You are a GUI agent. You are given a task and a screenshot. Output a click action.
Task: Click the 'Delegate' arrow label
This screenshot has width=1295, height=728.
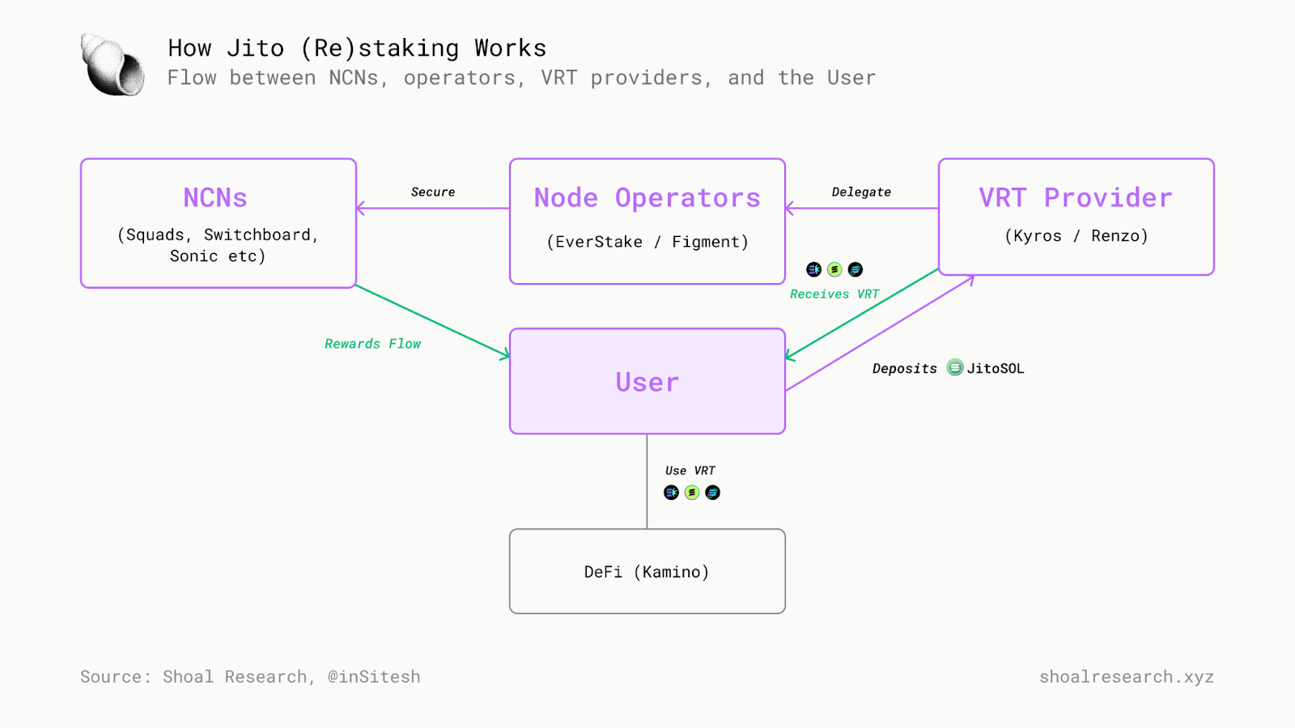click(861, 192)
